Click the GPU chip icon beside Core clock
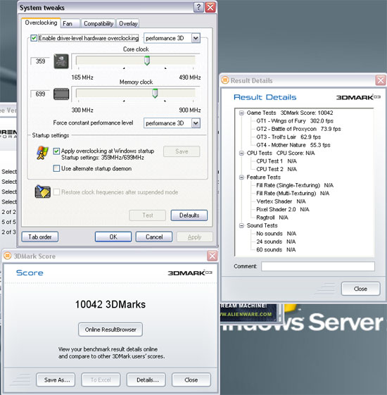Viewport: 387px width, 395px height. (61, 61)
